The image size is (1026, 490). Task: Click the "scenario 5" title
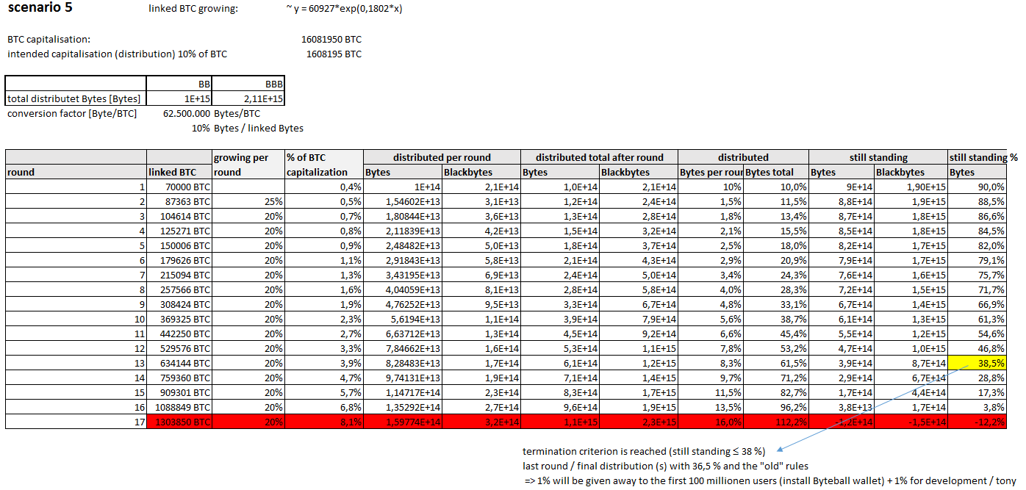(39, 9)
